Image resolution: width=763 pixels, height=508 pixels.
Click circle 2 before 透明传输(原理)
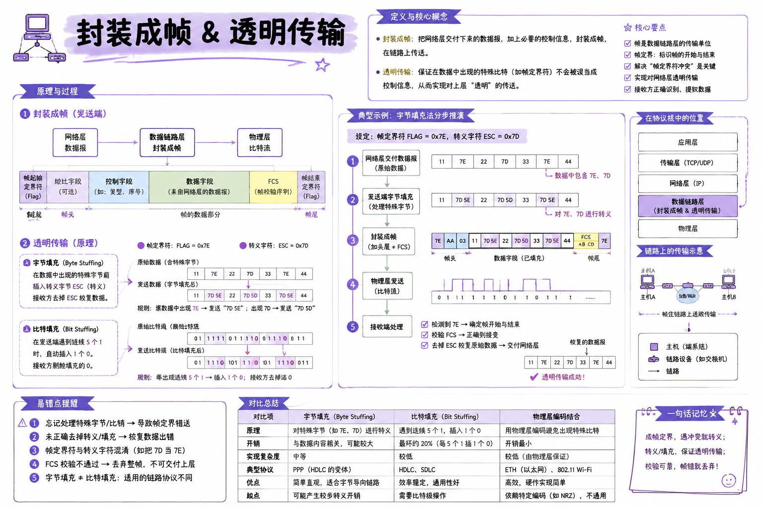click(25, 243)
